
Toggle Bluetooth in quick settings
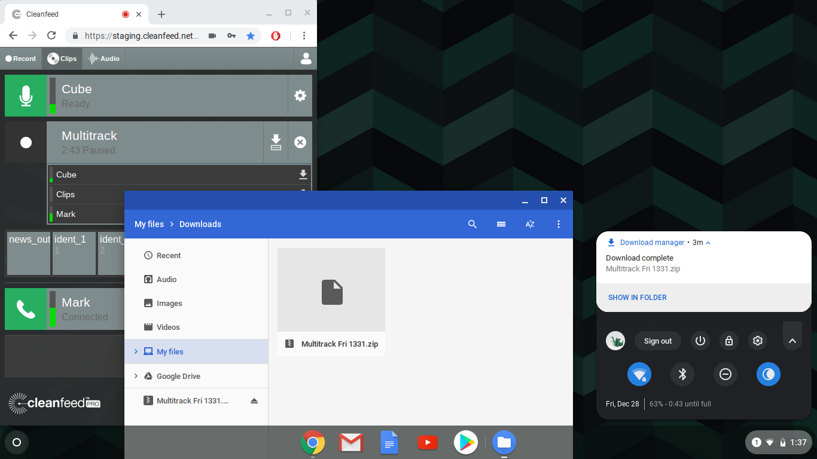[x=682, y=374]
